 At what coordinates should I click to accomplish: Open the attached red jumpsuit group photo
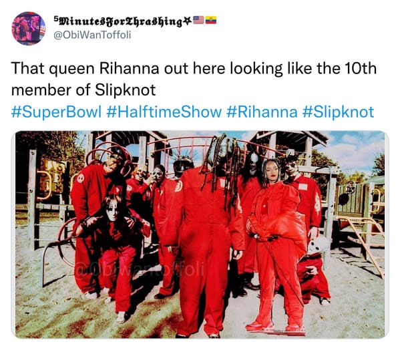click(200, 234)
